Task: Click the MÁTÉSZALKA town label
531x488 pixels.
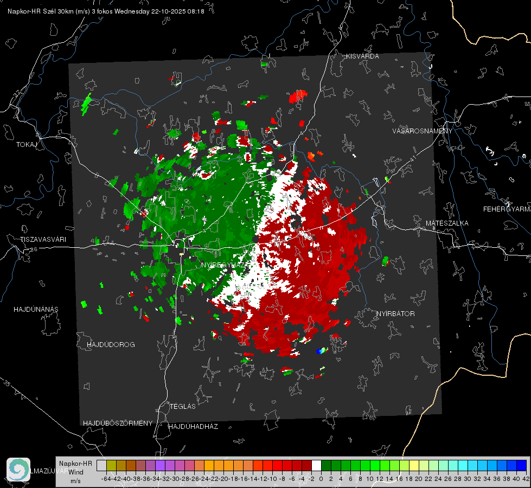Action: tap(447, 223)
